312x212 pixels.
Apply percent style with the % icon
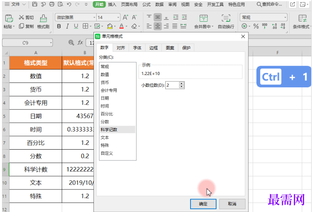[x=256, y=26]
